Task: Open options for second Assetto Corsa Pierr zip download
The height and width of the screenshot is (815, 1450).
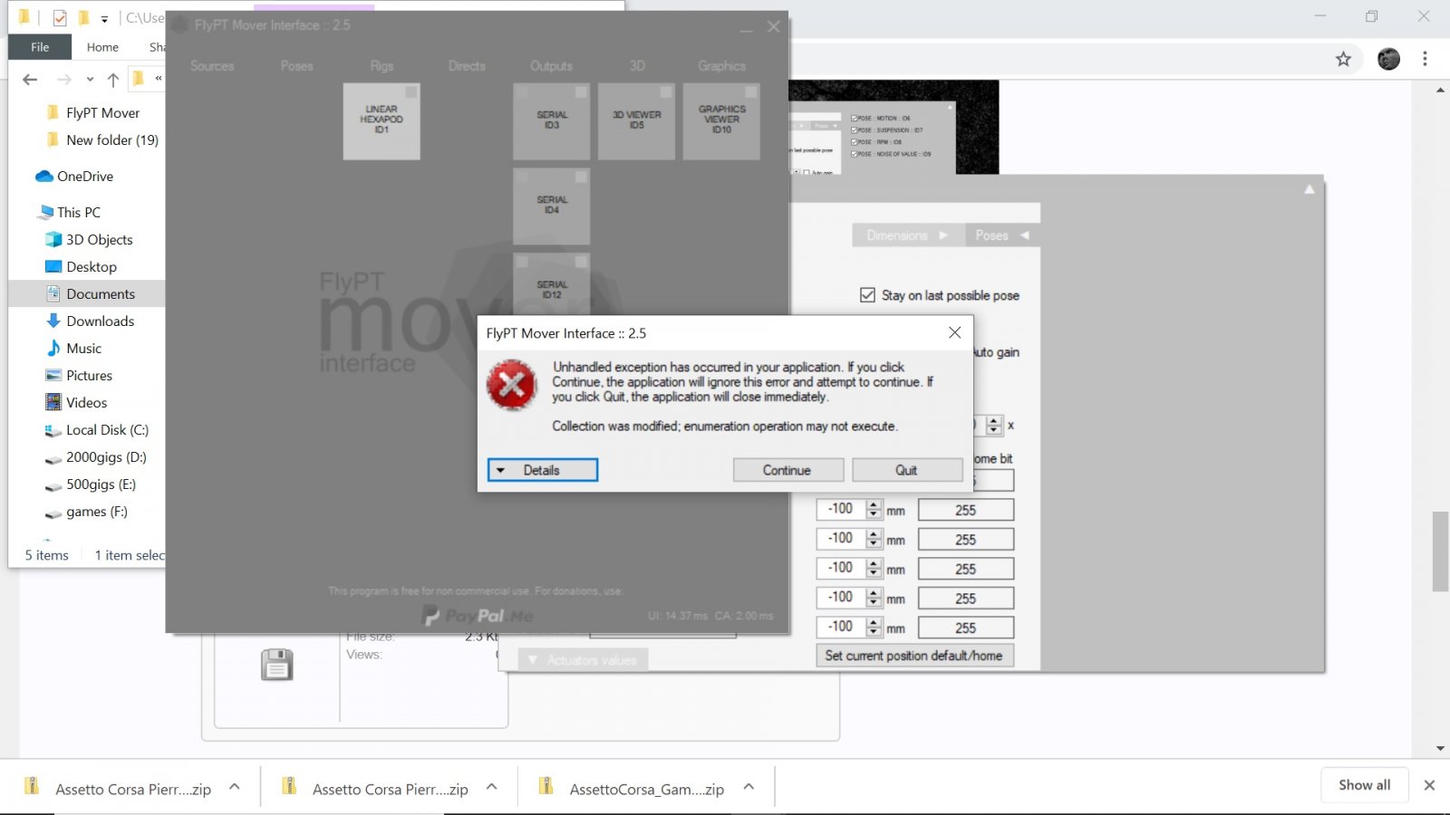Action: pos(492,787)
